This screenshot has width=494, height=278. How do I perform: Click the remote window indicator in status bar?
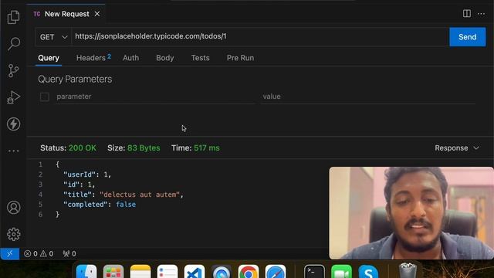(x=10, y=254)
